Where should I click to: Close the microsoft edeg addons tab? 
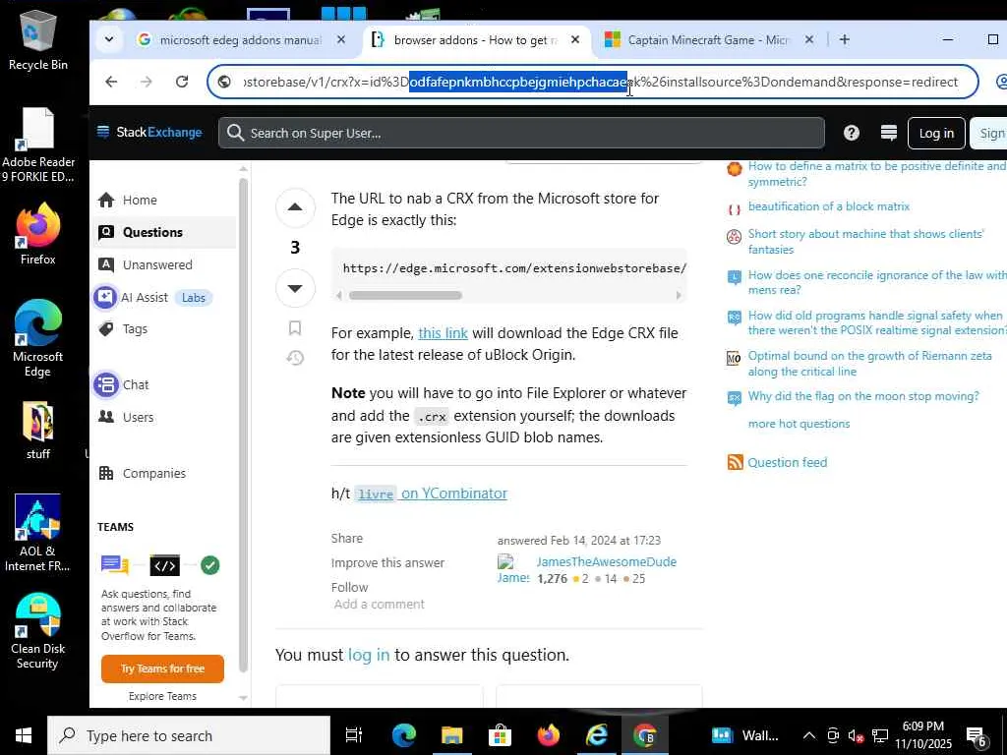click(341, 39)
